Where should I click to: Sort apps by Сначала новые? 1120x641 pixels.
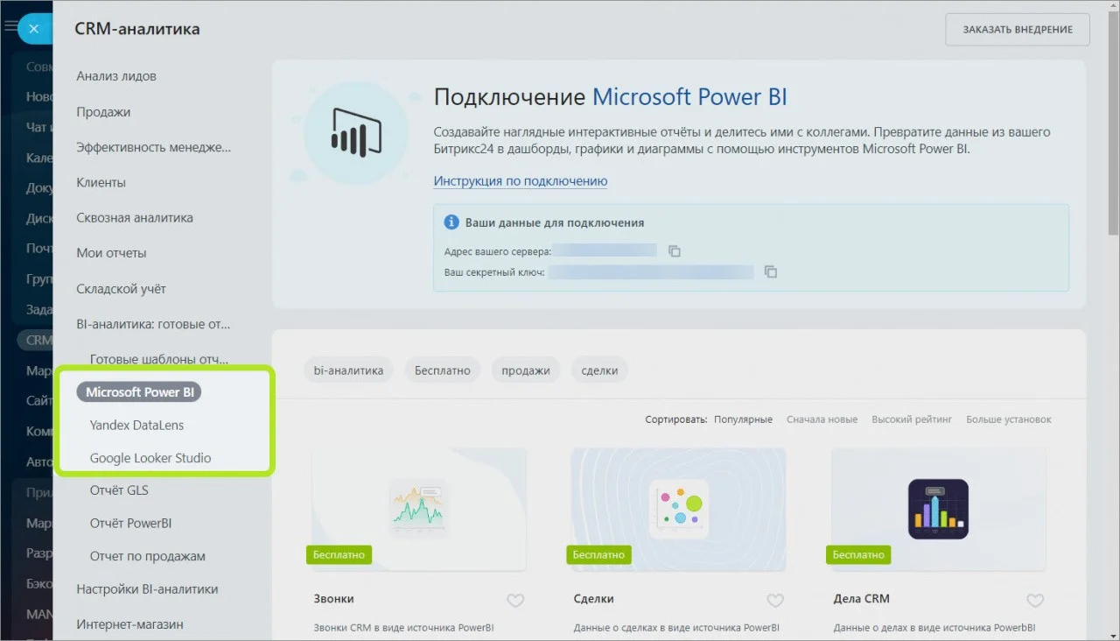point(822,419)
